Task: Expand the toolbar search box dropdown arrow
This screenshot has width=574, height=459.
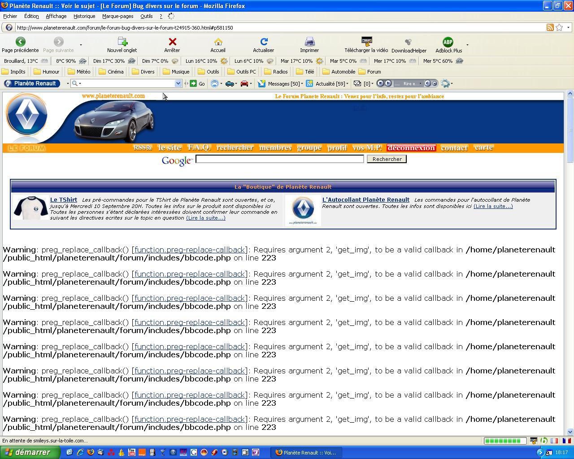Action: pyautogui.click(x=178, y=83)
